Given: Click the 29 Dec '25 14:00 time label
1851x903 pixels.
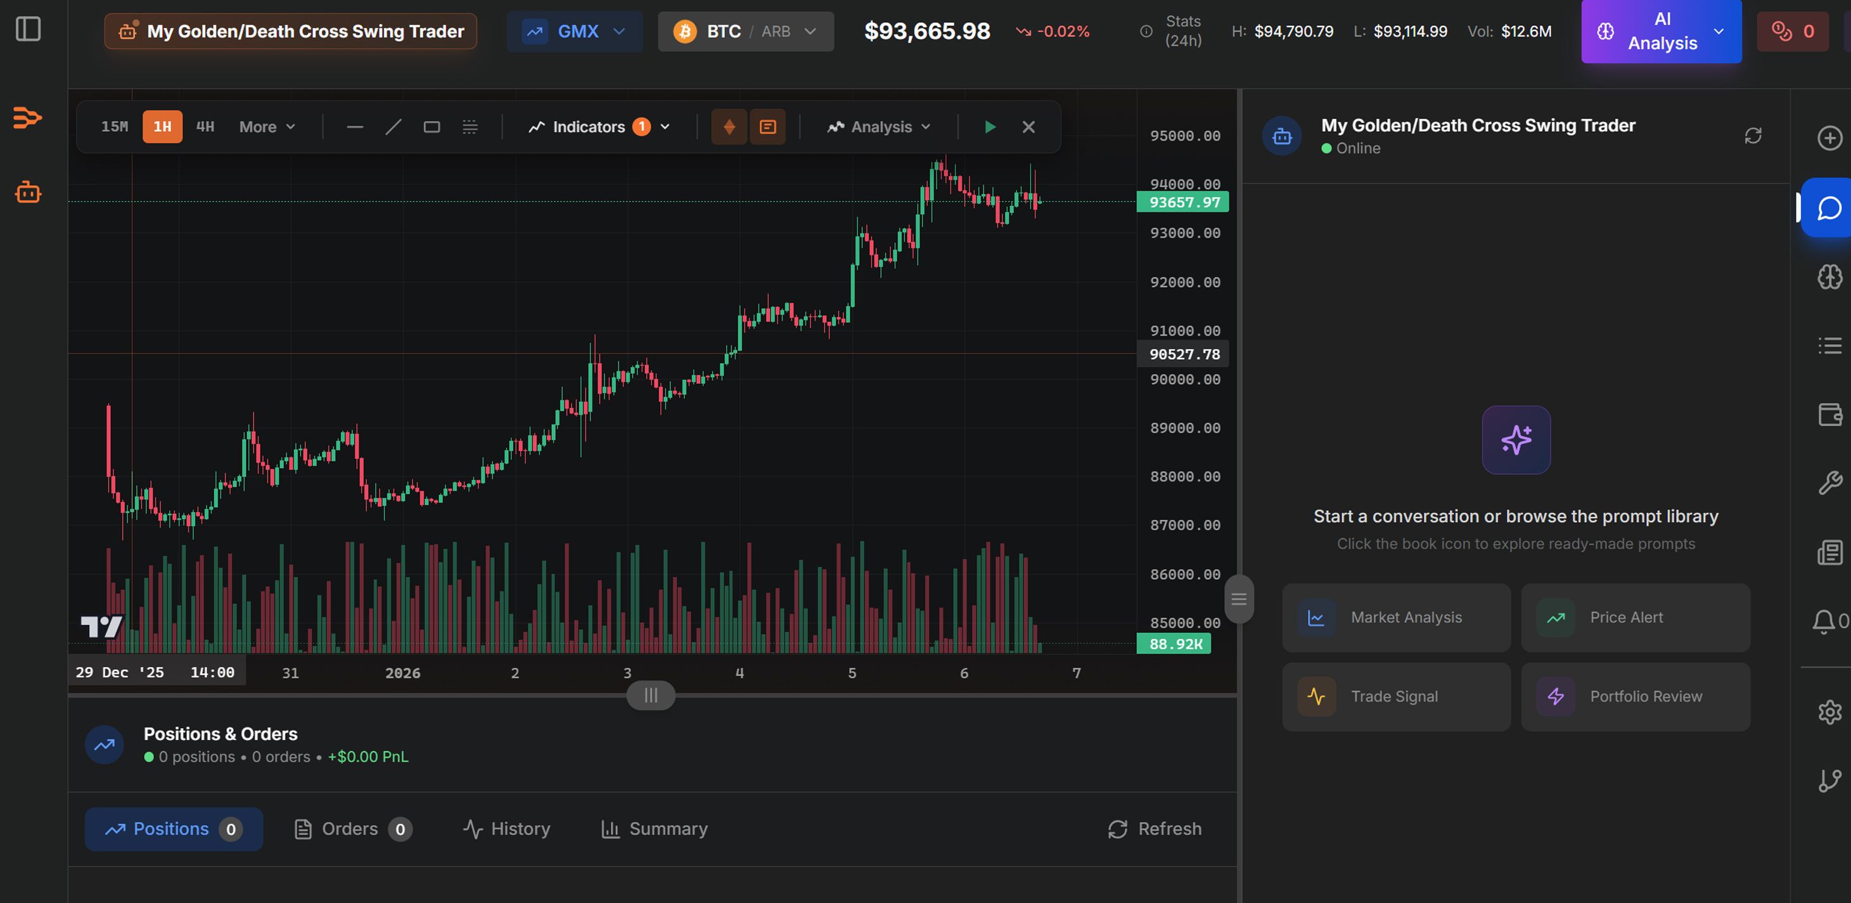Looking at the screenshot, I should coord(156,672).
